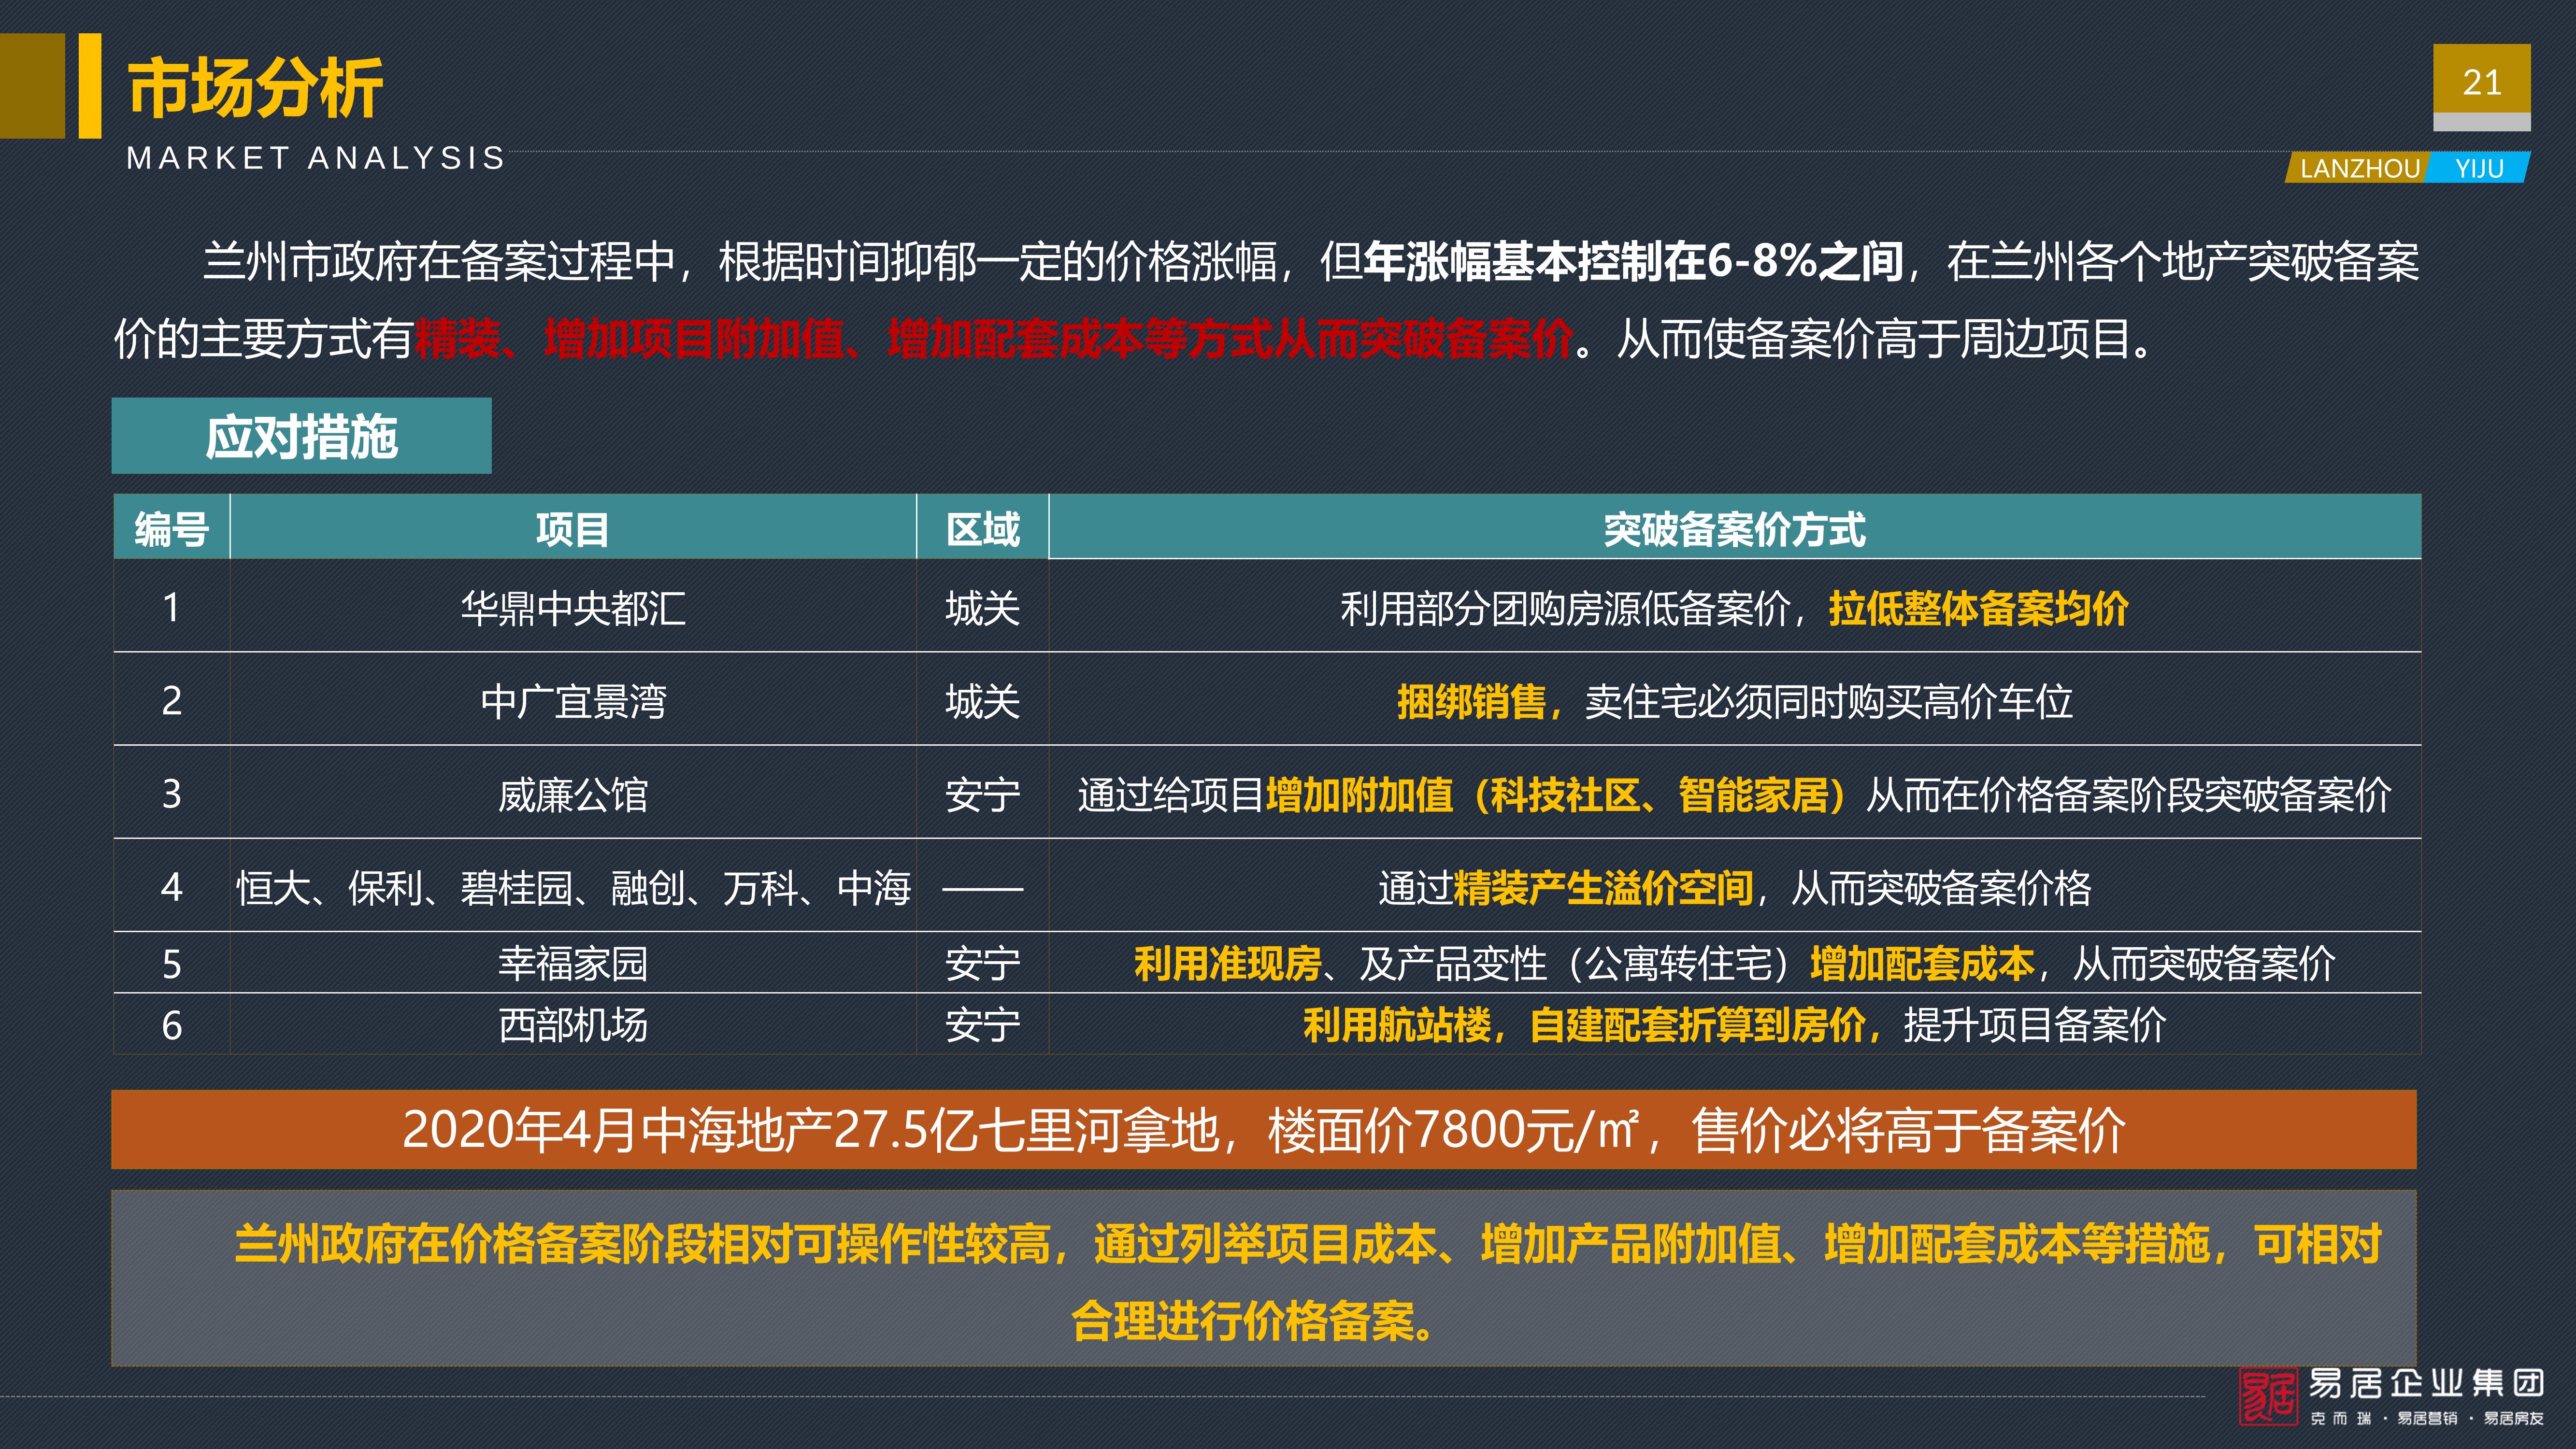
Task: Click the 突破备案价方式 table header
Action: click(x=1735, y=528)
